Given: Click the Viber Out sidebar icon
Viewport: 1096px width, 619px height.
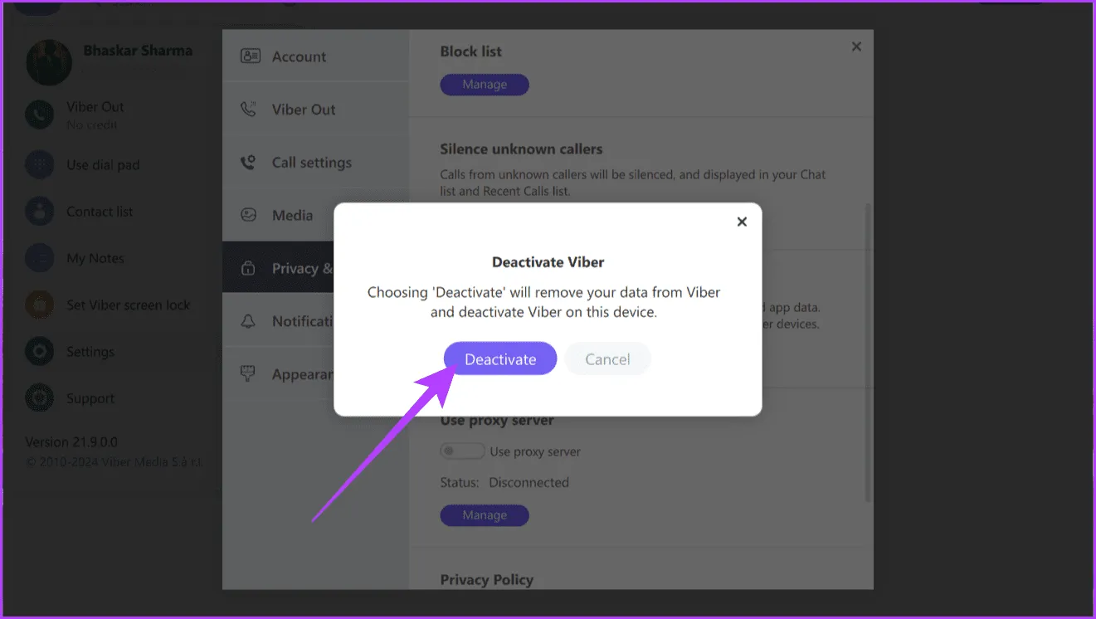Looking at the screenshot, I should [x=39, y=115].
